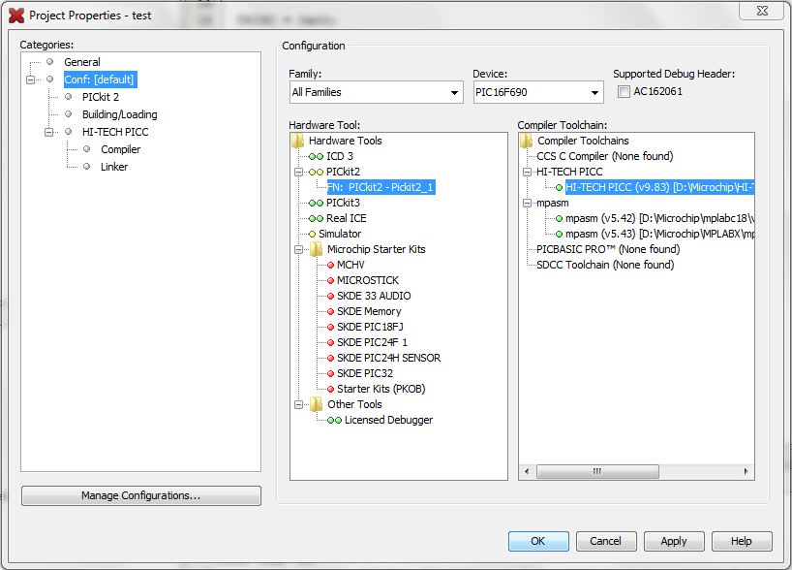Collapse the PICkit2 hardware tool node

298,172
